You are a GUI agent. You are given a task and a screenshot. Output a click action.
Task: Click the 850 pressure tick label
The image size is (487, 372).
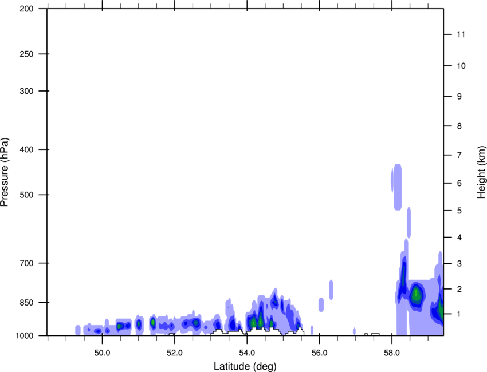click(27, 303)
